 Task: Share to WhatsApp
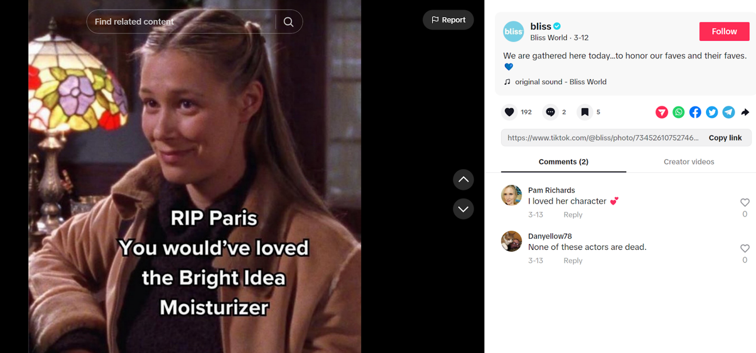[679, 112]
